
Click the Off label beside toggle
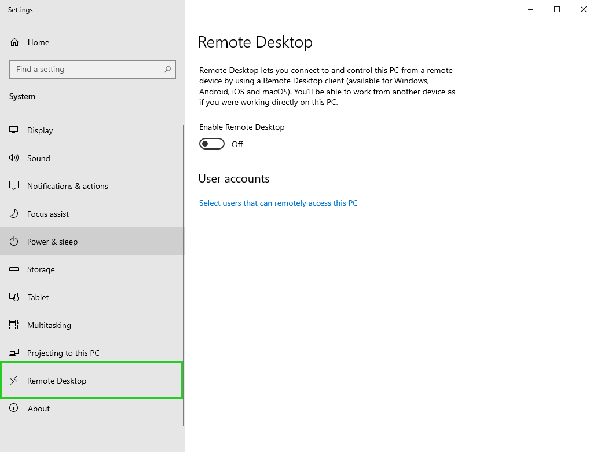pyautogui.click(x=237, y=144)
